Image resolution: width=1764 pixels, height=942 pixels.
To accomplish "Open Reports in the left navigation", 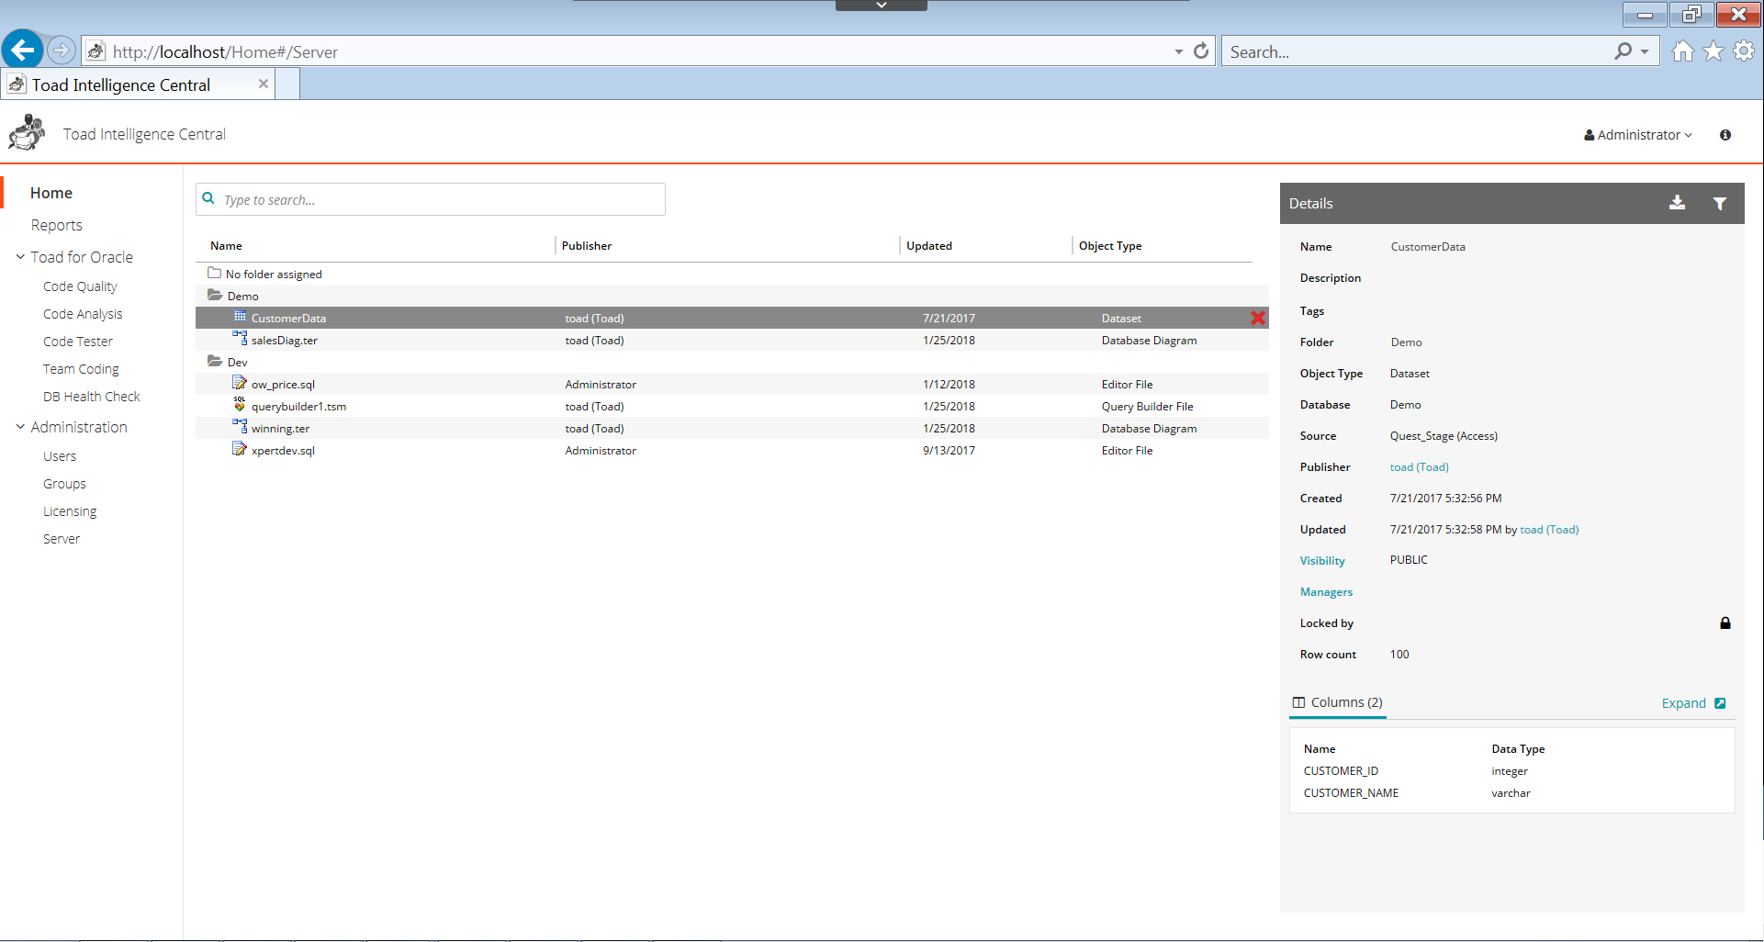I will [56, 225].
